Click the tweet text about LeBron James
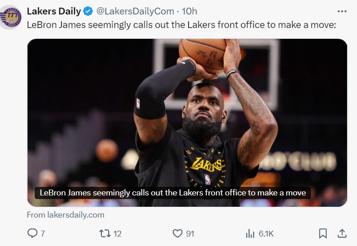357x246 pixels. coord(181,25)
